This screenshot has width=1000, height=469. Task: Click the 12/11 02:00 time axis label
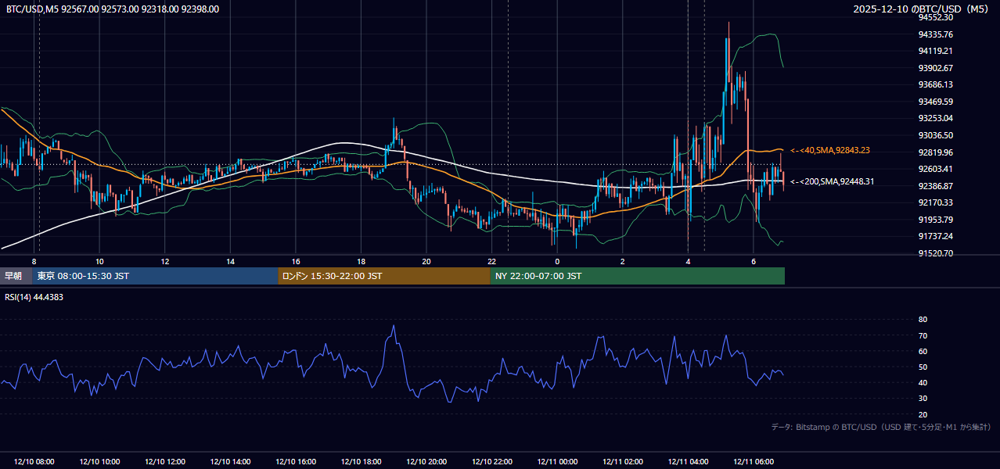(x=622, y=462)
